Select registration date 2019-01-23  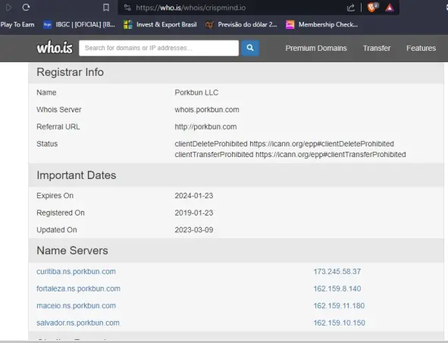click(194, 212)
